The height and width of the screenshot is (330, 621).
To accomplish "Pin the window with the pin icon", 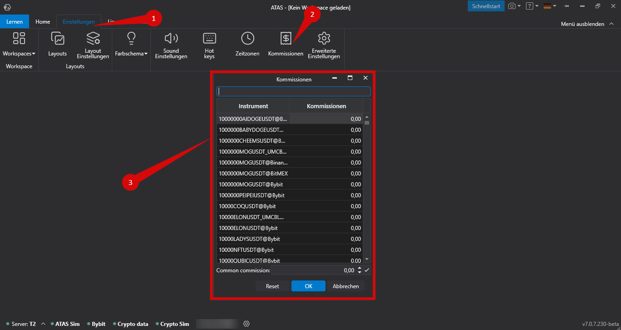I will 566,6.
